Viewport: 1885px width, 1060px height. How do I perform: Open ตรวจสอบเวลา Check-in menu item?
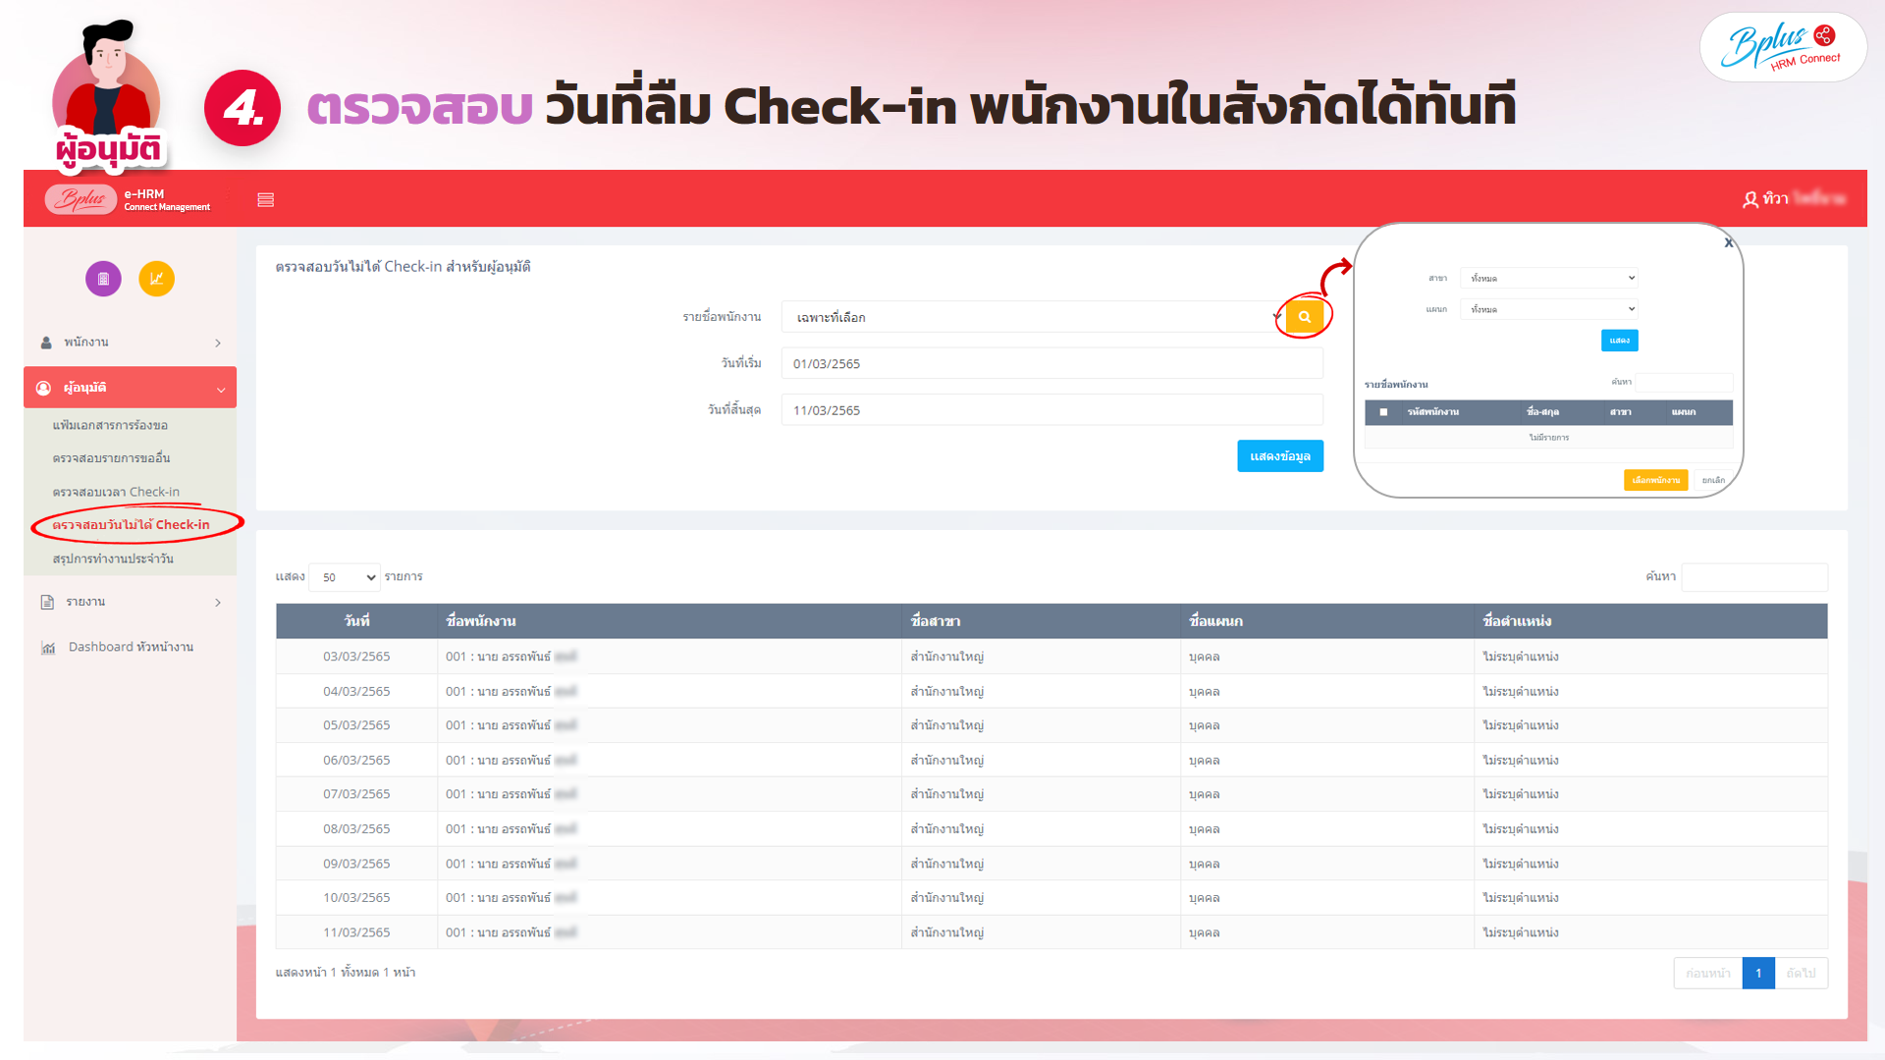(116, 492)
